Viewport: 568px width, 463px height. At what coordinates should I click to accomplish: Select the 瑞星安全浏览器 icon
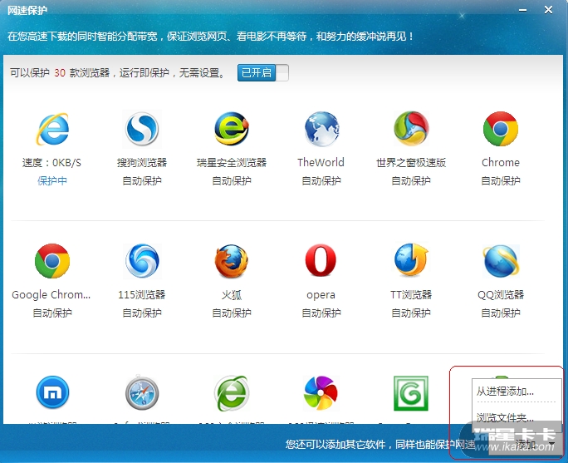click(232, 129)
